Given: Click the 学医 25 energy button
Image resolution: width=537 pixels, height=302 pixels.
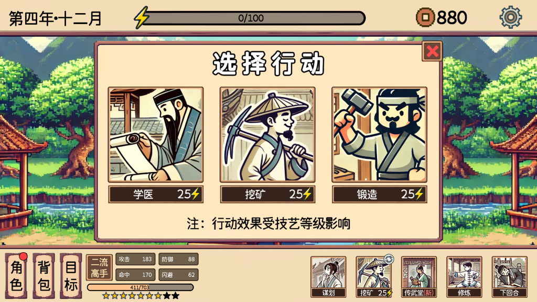Looking at the screenshot, I should click(156, 195).
